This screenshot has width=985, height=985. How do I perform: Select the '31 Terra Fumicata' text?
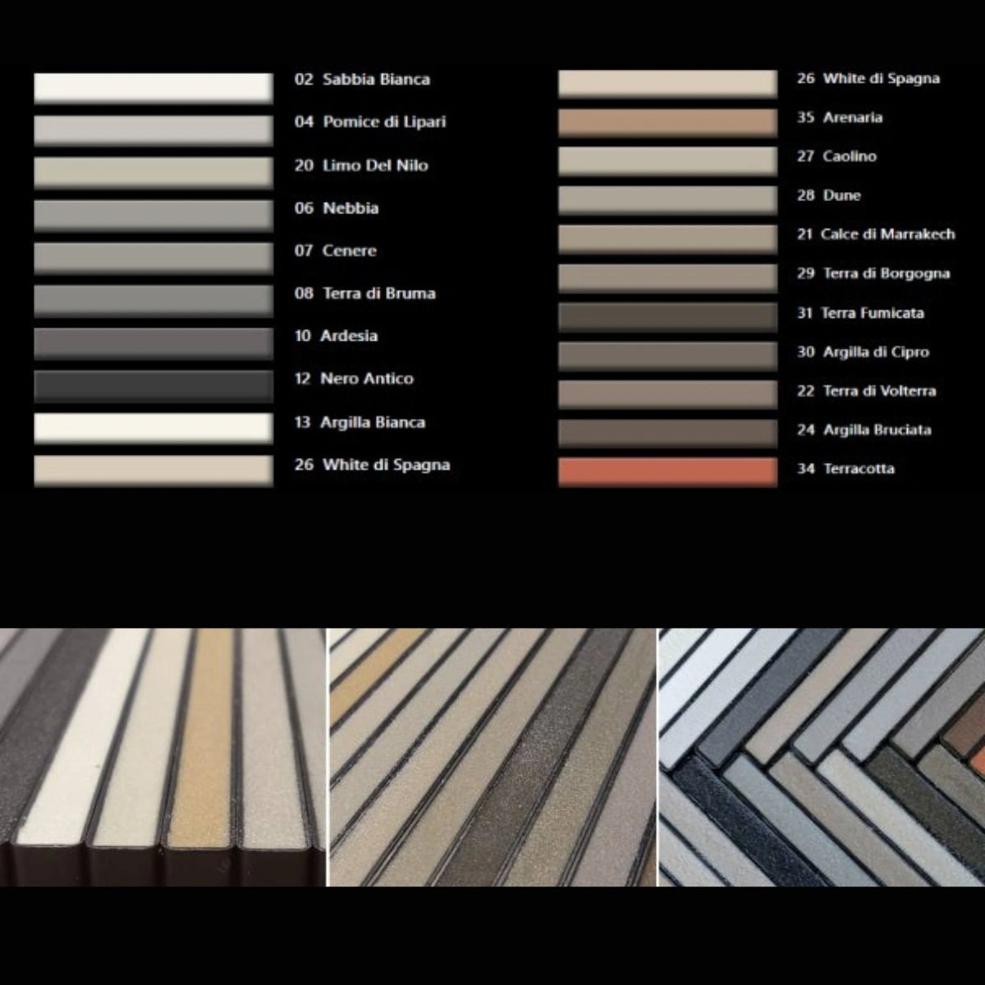(x=860, y=313)
